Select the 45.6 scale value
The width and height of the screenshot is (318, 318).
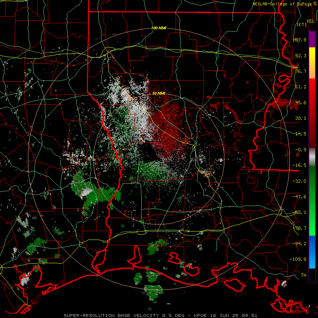[x=301, y=102]
